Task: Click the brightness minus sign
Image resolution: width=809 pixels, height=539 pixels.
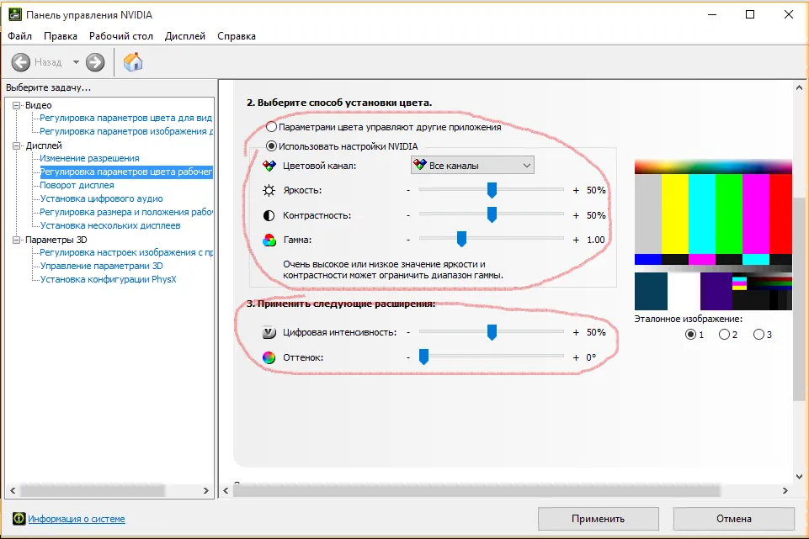Action: pos(408,190)
